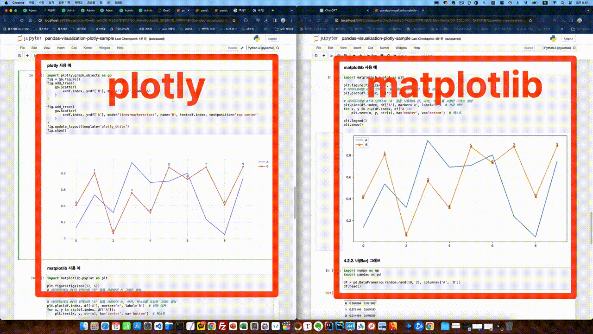Open the File menu in left Jupyter notebook
The image size is (593, 334).
tap(22, 48)
